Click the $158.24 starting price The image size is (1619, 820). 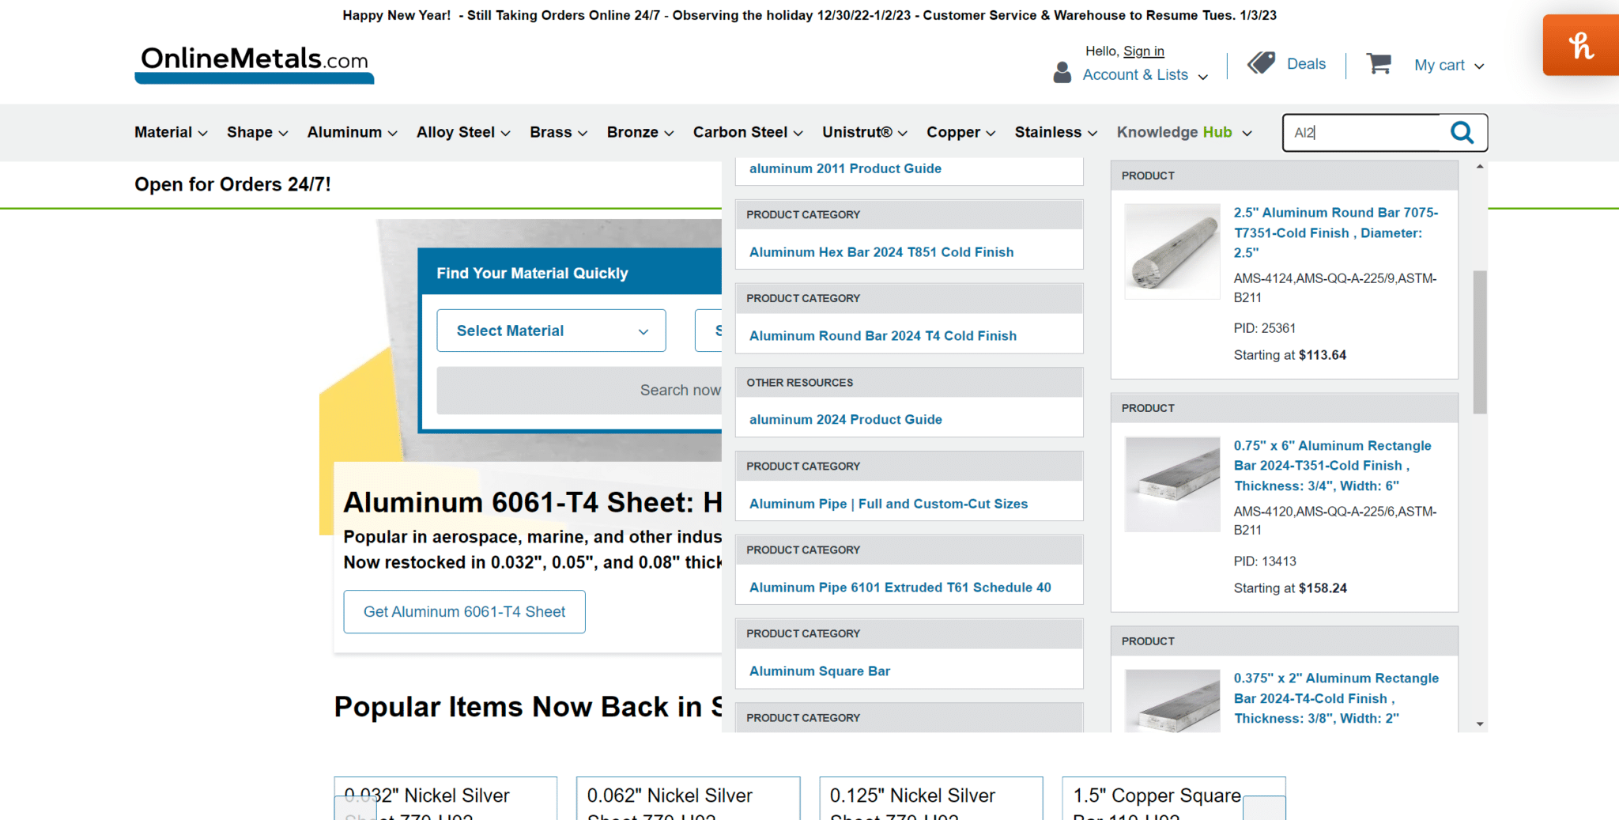tap(1323, 588)
